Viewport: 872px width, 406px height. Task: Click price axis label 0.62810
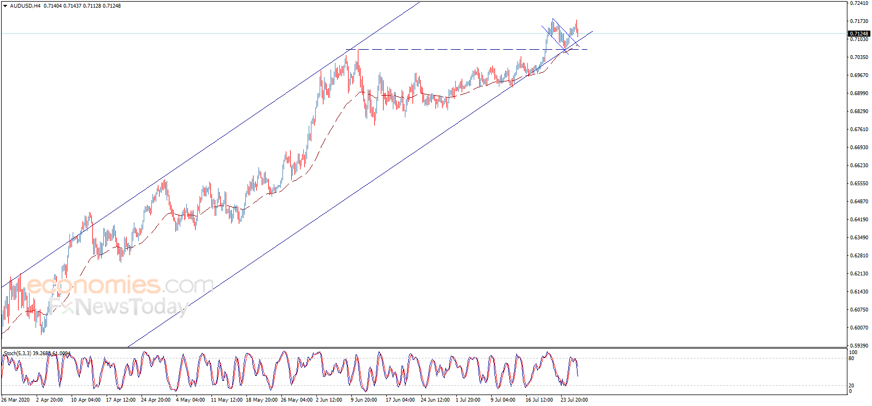pos(859,256)
